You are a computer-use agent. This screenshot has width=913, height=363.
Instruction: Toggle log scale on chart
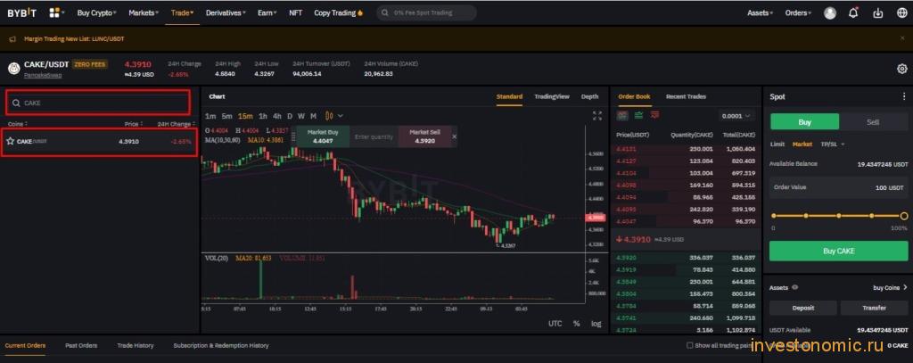coord(596,324)
